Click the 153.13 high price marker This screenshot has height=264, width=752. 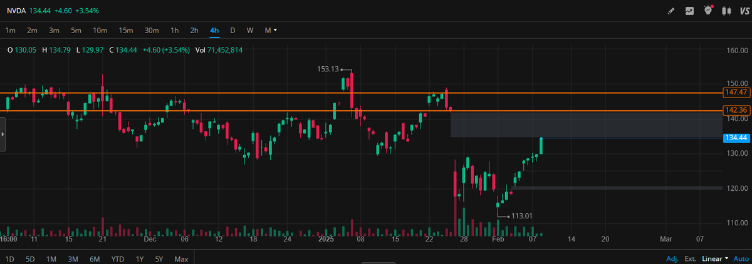328,69
